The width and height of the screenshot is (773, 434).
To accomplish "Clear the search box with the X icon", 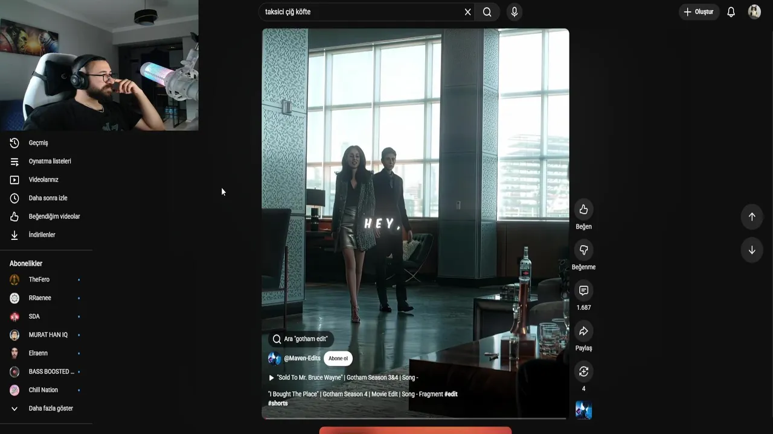I will click(x=467, y=12).
